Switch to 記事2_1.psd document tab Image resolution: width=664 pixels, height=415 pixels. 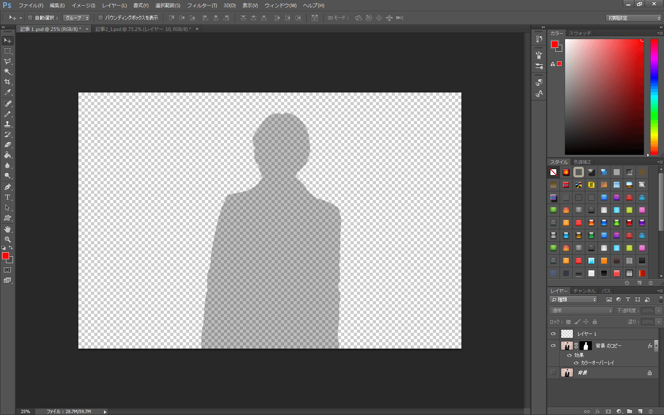pyautogui.click(x=143, y=29)
